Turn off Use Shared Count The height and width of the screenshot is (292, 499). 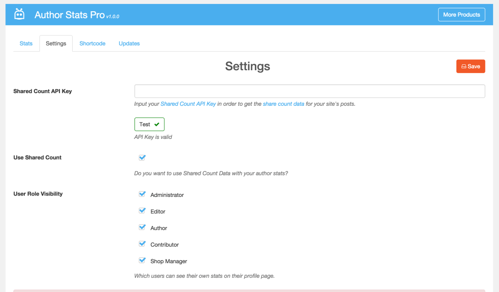tap(142, 157)
